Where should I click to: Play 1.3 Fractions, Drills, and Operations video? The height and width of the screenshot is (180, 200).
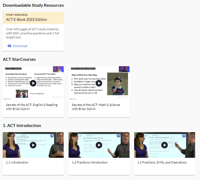(x=165, y=145)
